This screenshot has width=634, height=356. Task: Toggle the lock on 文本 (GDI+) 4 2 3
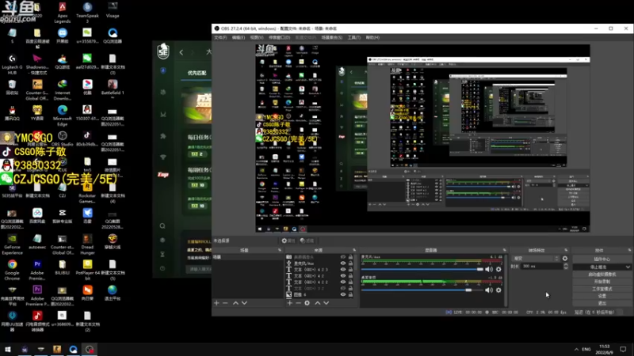350,270
